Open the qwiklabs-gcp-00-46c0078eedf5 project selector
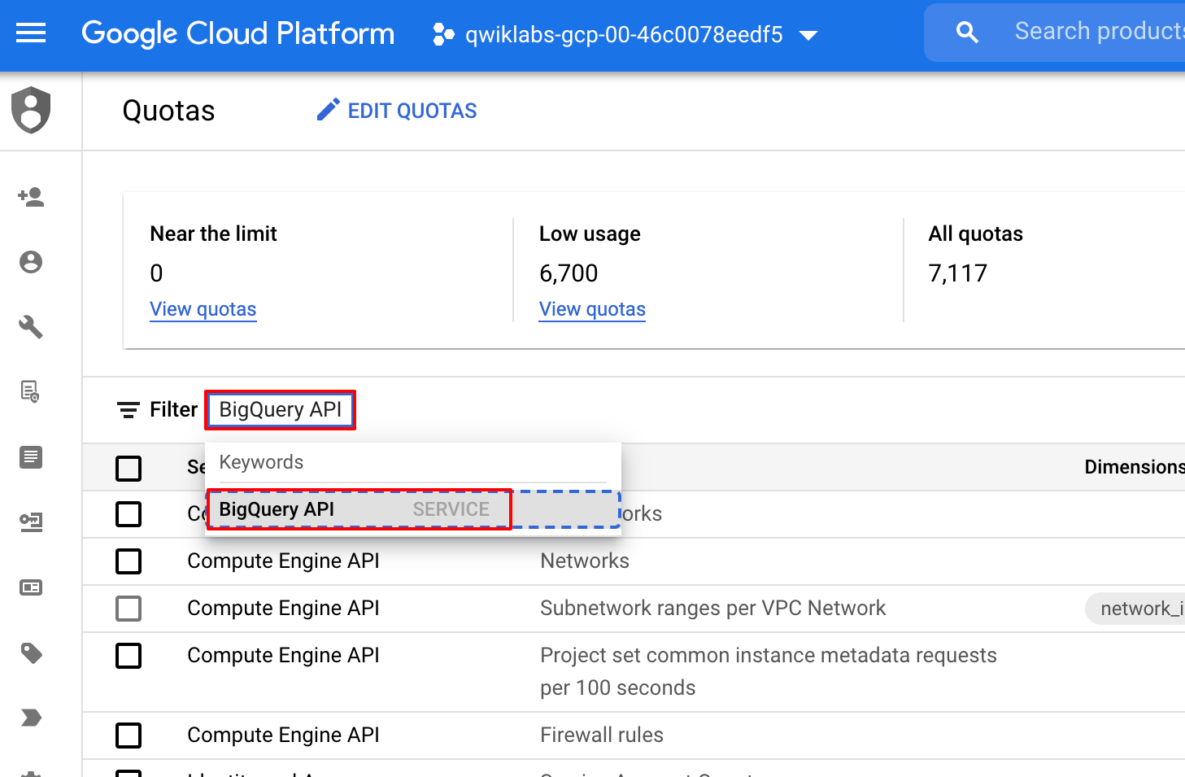This screenshot has width=1185, height=777. 625,34
